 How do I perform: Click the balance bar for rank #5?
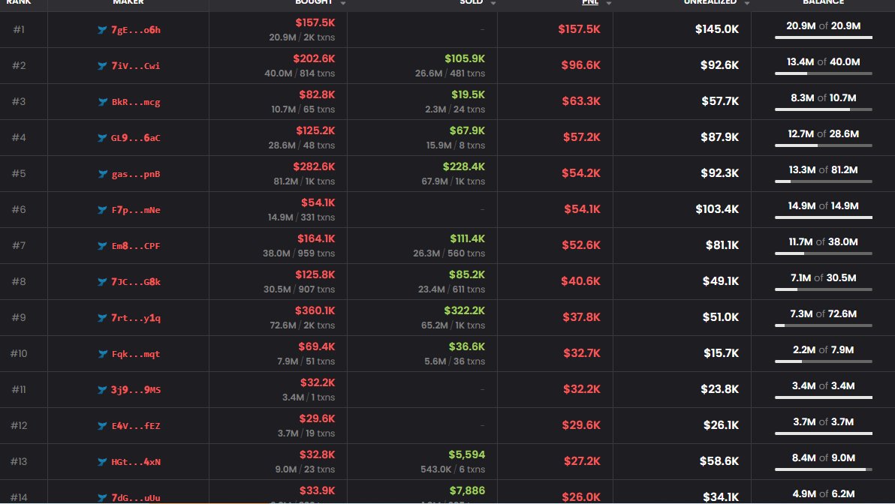(x=823, y=181)
